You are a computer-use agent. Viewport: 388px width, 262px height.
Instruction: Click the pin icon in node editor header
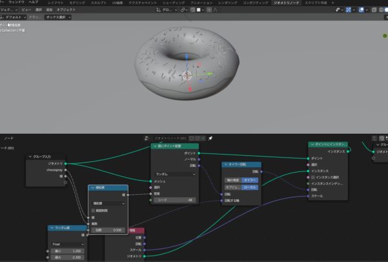click(x=210, y=138)
